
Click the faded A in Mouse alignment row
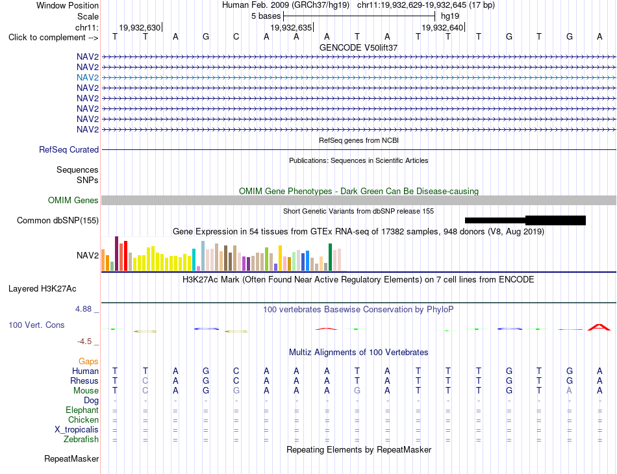coord(569,391)
